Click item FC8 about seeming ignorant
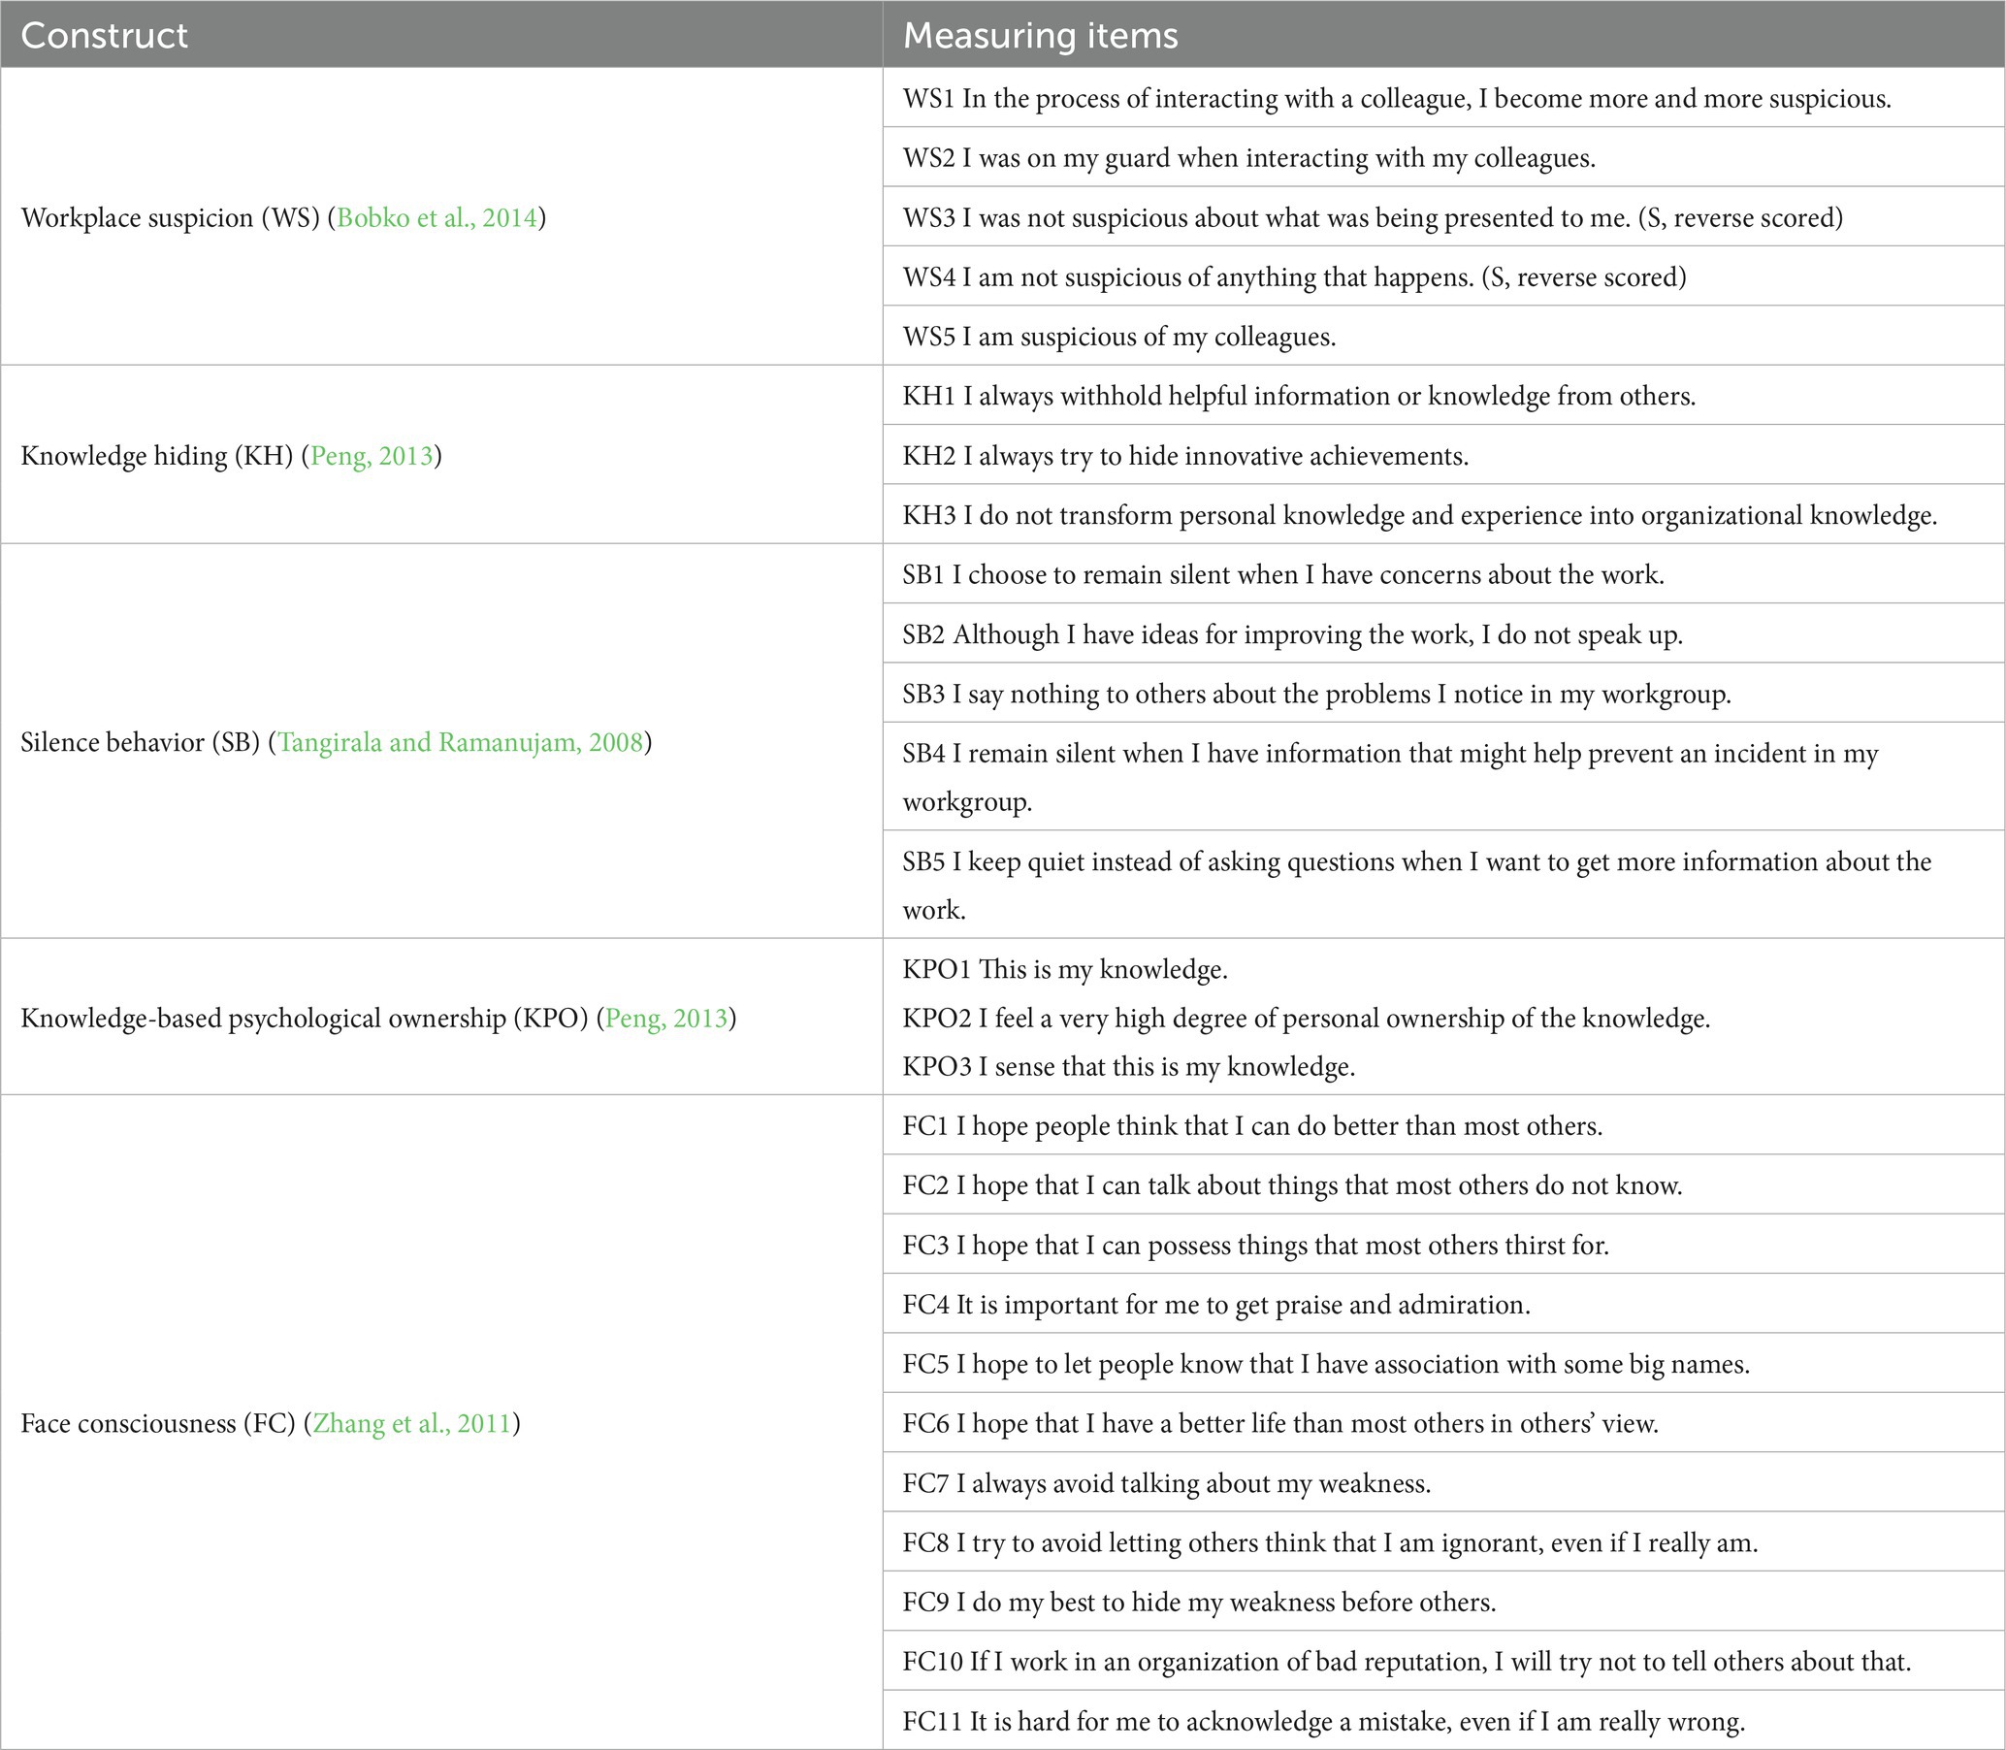This screenshot has width=2006, height=1750. (x=1330, y=1543)
